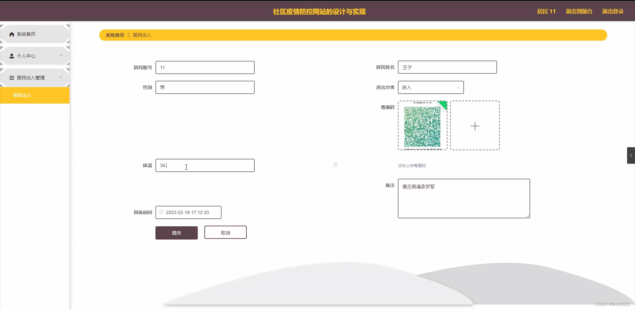635x309 pixels.
Task: Go to 系统首页 in the breadcrumb
Action: pyautogui.click(x=115, y=35)
